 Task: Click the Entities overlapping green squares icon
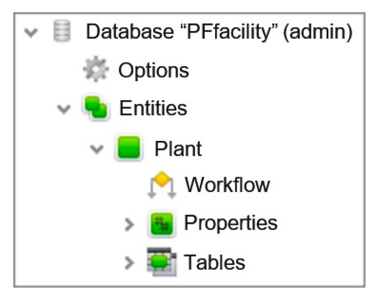tap(96, 108)
